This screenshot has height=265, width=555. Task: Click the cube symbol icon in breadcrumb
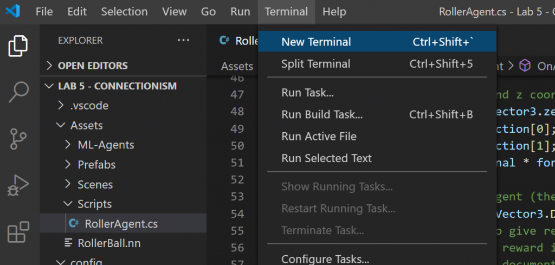[x=525, y=66]
